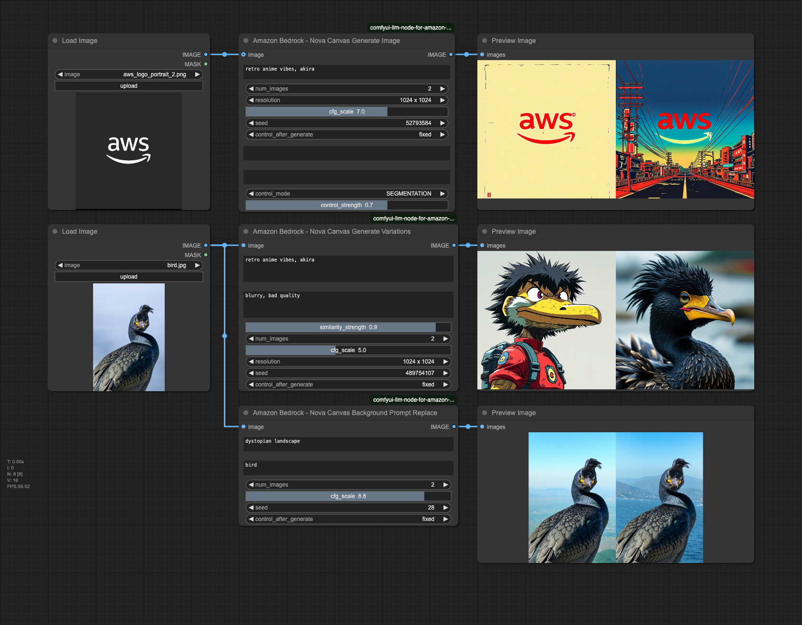Open control_after_generate combo in Generate Image node
802x625 pixels.
347,135
